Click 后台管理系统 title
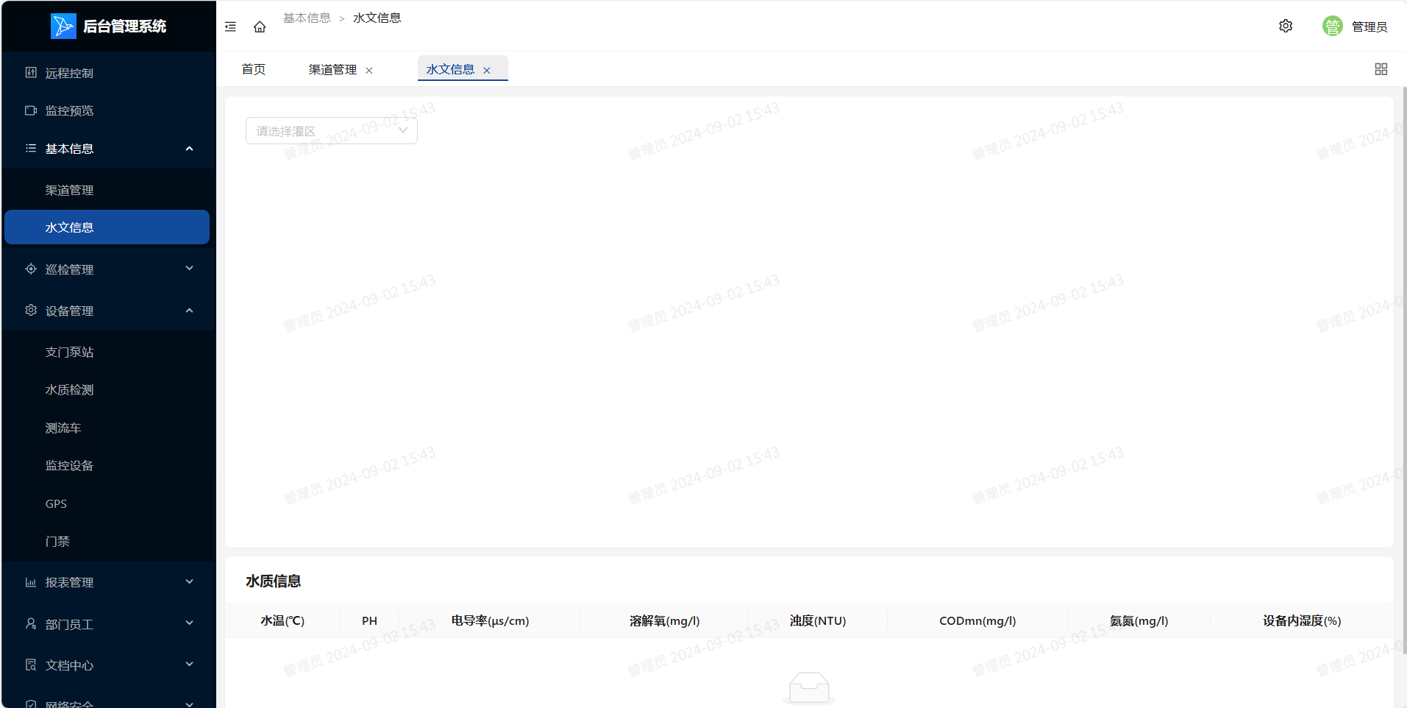Image resolution: width=1407 pixels, height=708 pixels. pyautogui.click(x=124, y=26)
